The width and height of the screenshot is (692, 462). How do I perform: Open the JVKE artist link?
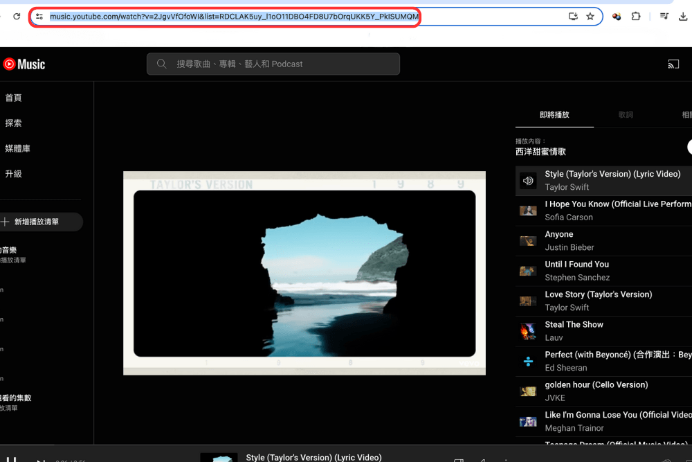tap(555, 398)
